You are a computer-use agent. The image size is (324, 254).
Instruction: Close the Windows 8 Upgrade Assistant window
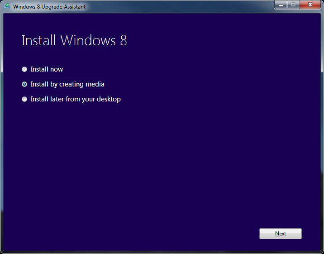pos(310,5)
